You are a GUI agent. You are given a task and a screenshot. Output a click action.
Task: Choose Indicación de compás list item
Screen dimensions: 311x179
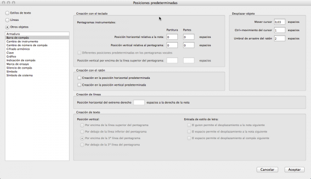[x=37, y=60]
